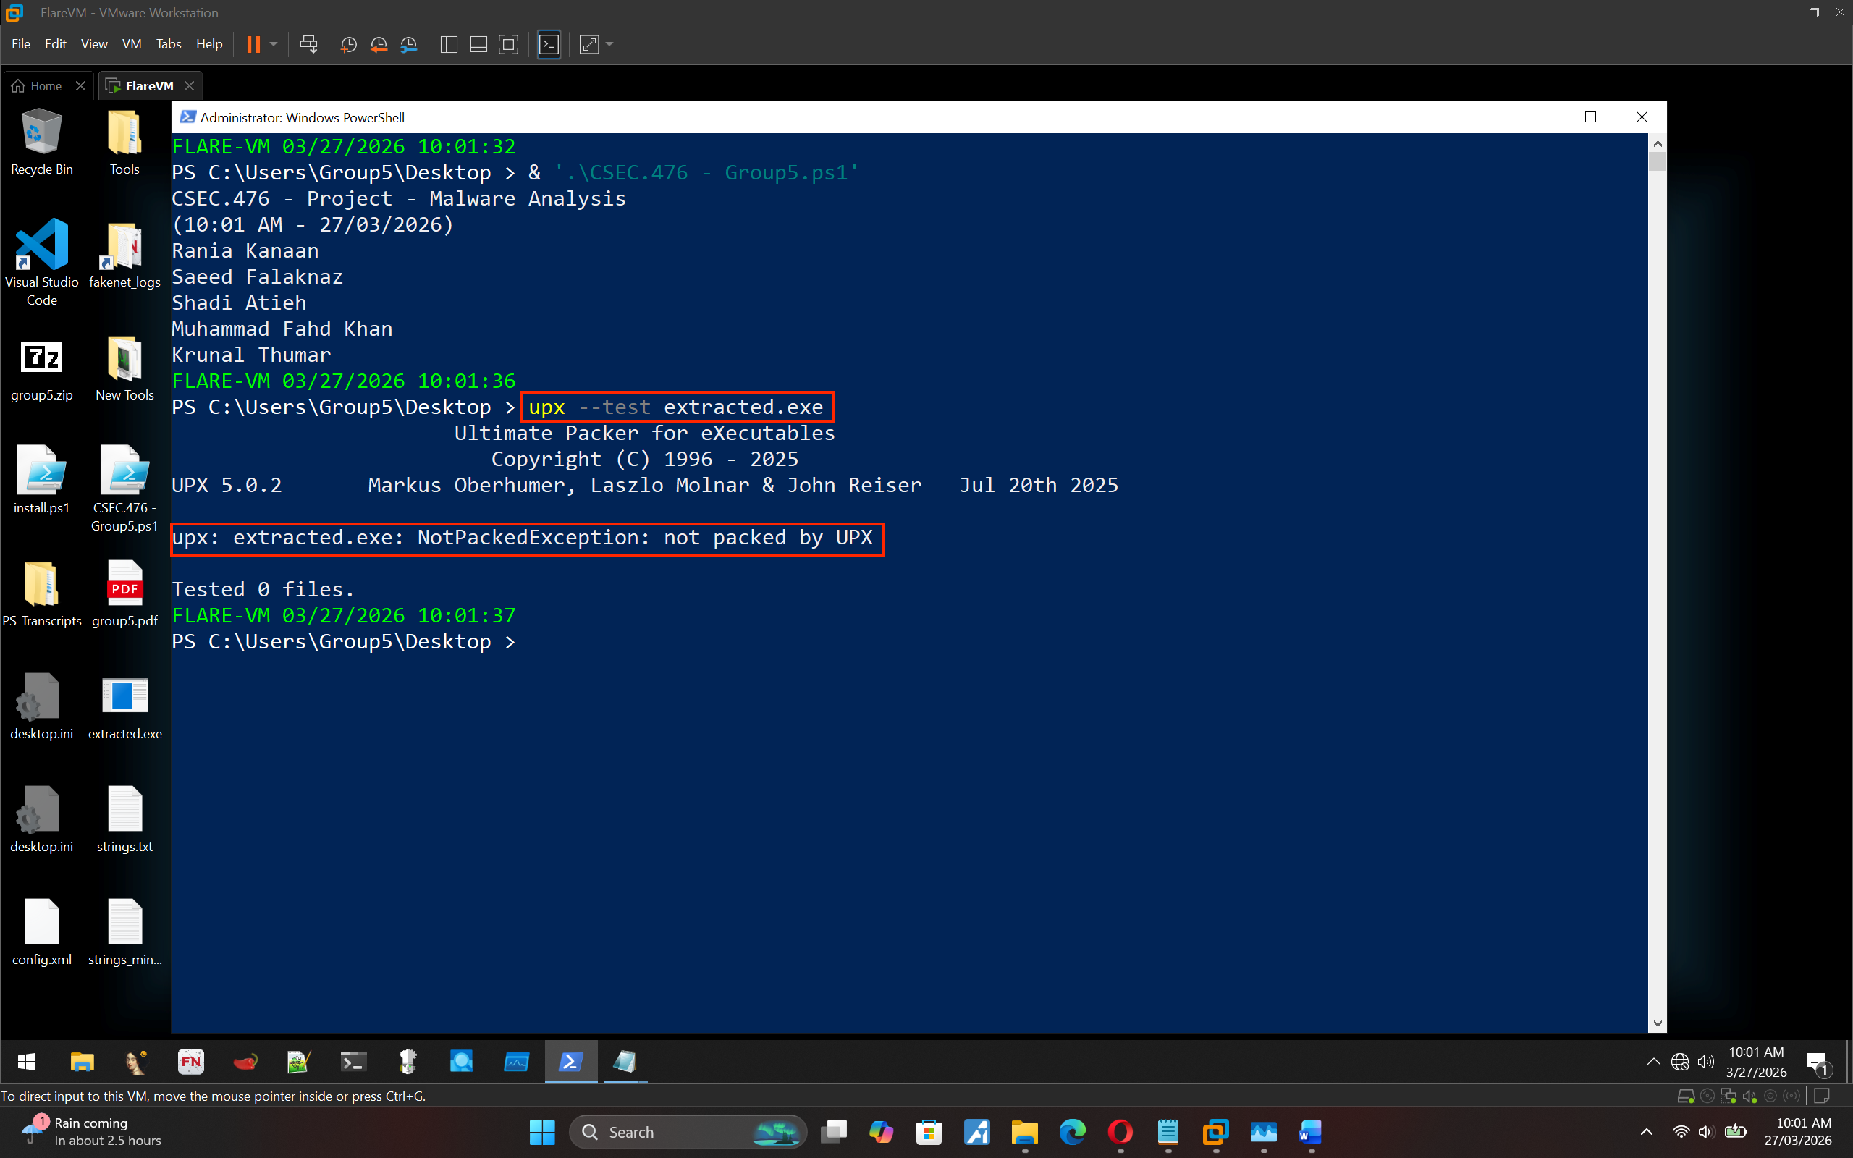This screenshot has width=1853, height=1158.
Task: Revert VM to previous snapshot icon
Action: pyautogui.click(x=379, y=44)
